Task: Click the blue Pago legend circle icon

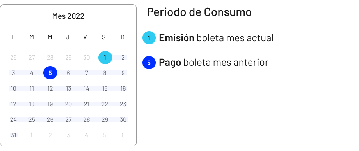Action: coord(149,63)
